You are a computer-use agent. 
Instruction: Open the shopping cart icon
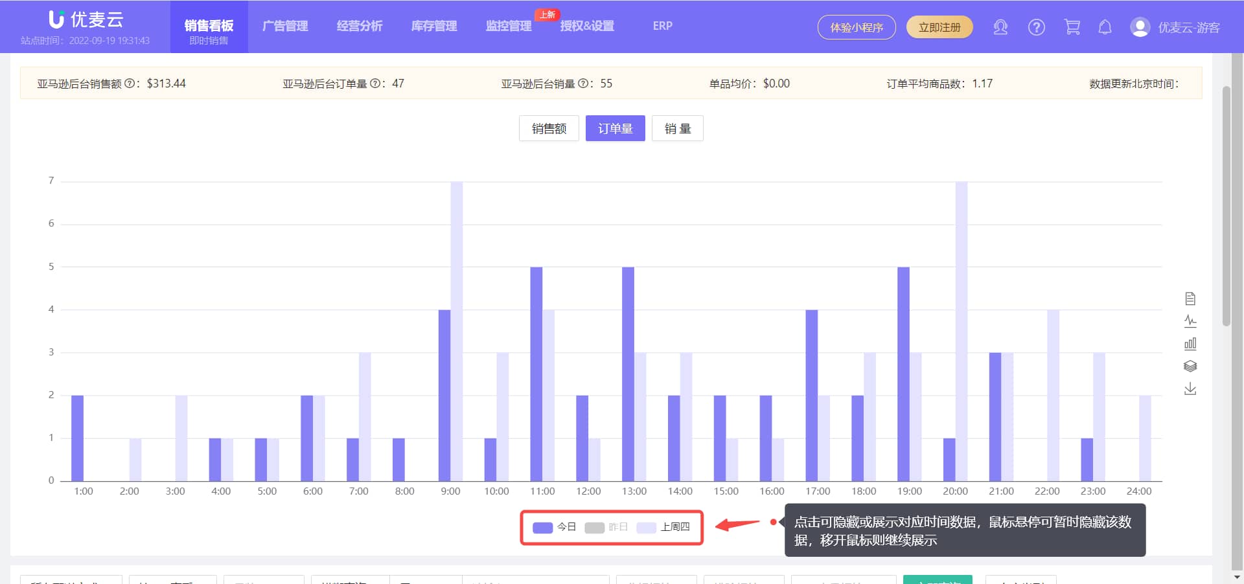point(1072,27)
